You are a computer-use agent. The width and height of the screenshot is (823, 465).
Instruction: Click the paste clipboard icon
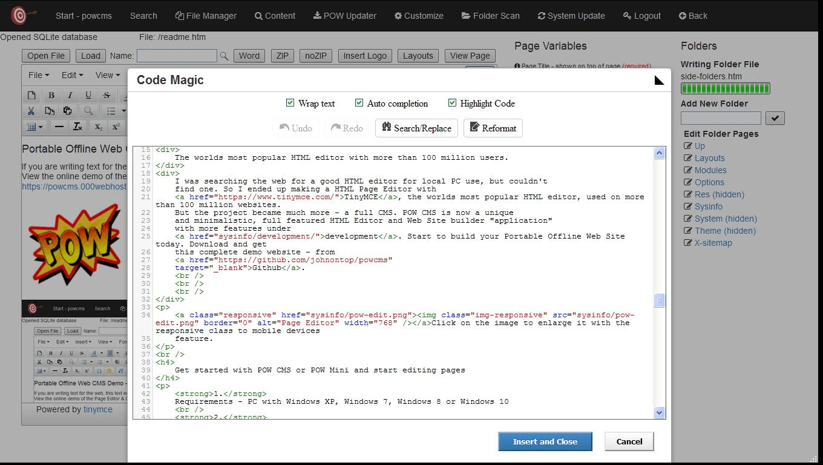click(x=68, y=111)
